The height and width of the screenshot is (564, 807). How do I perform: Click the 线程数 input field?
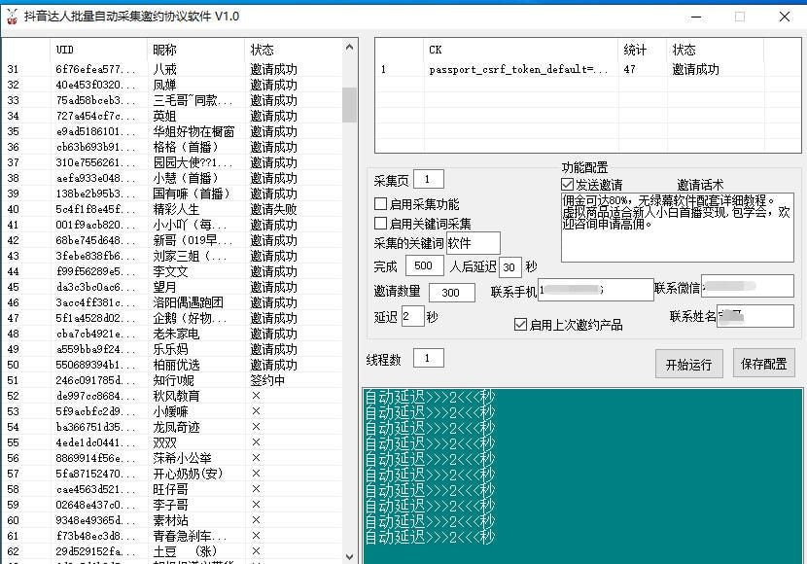click(428, 358)
